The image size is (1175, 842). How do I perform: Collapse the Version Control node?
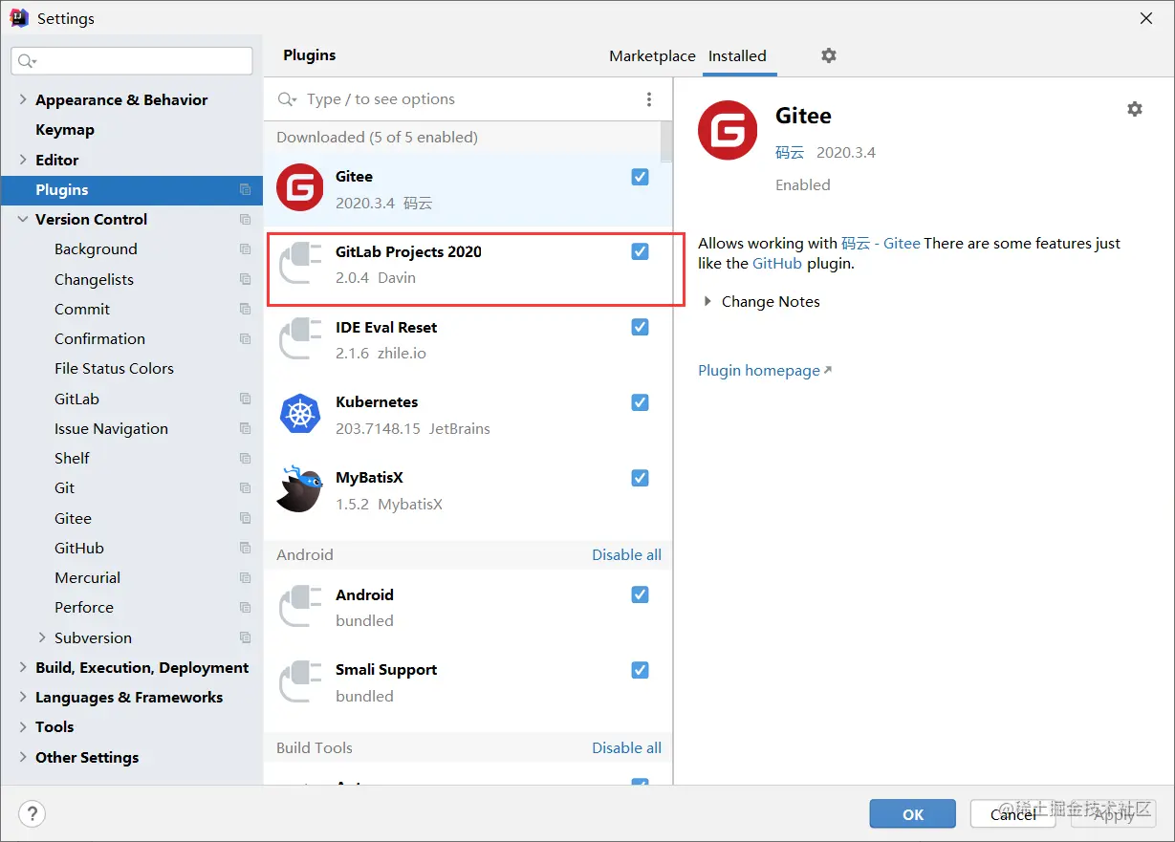[23, 219]
